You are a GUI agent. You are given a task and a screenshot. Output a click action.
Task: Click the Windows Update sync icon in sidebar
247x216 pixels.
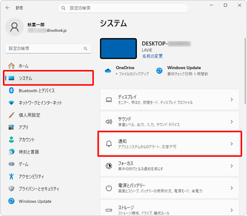11,201
